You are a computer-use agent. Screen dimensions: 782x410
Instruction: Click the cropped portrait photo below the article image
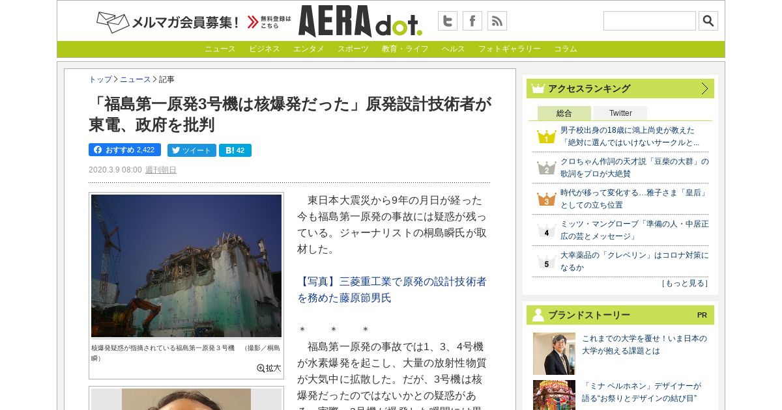click(x=186, y=399)
